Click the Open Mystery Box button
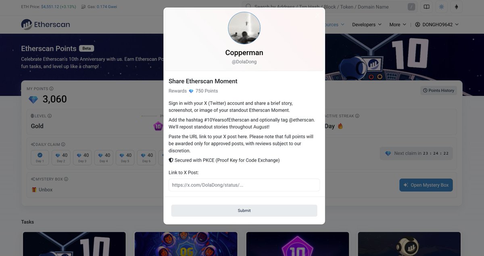Image resolution: width=484 pixels, height=256 pixels. [x=426, y=185]
